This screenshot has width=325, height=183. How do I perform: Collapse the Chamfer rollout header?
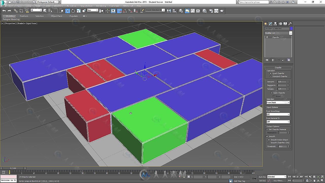[x=278, y=68]
